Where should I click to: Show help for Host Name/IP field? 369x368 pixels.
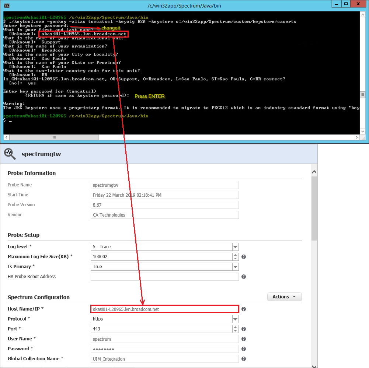tap(244, 309)
